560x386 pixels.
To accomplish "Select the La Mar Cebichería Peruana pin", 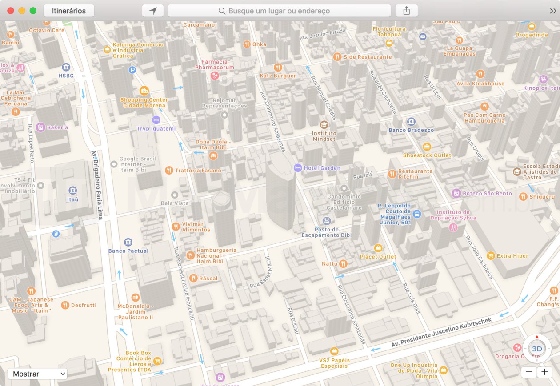I will click(x=16, y=112).
